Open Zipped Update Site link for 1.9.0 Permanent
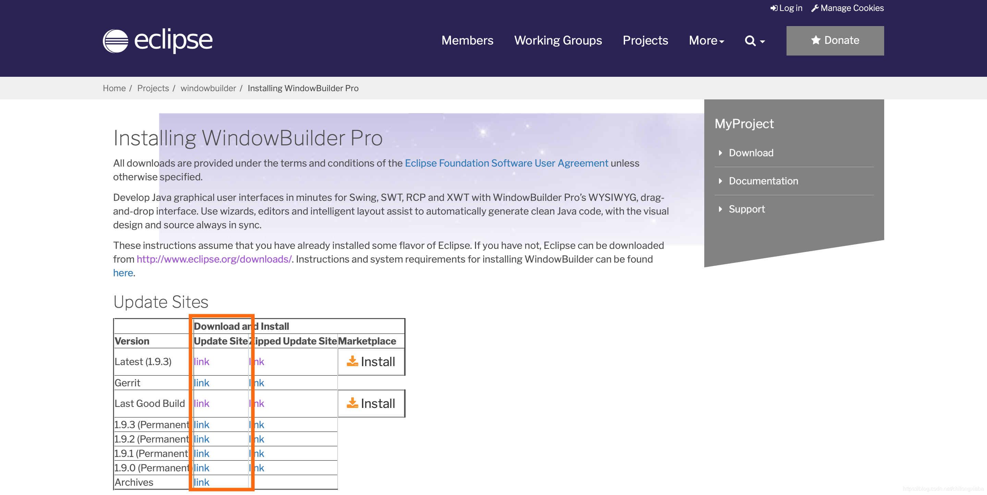This screenshot has width=987, height=495. point(257,468)
